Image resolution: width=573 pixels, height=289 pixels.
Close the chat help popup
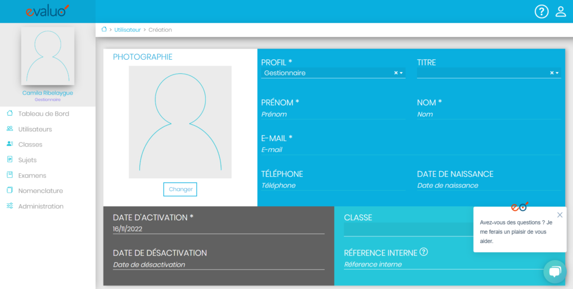pos(560,215)
